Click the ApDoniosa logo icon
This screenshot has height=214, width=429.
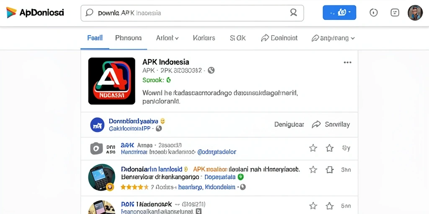(11, 13)
